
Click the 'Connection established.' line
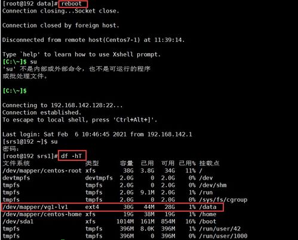point(42,113)
